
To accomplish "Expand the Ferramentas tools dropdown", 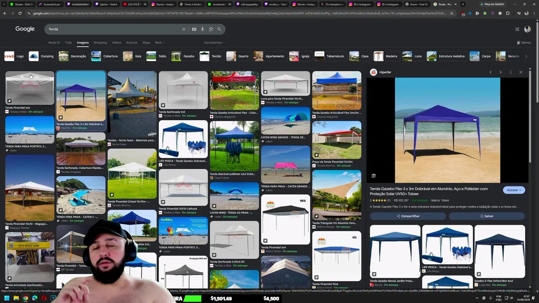I will (x=214, y=43).
